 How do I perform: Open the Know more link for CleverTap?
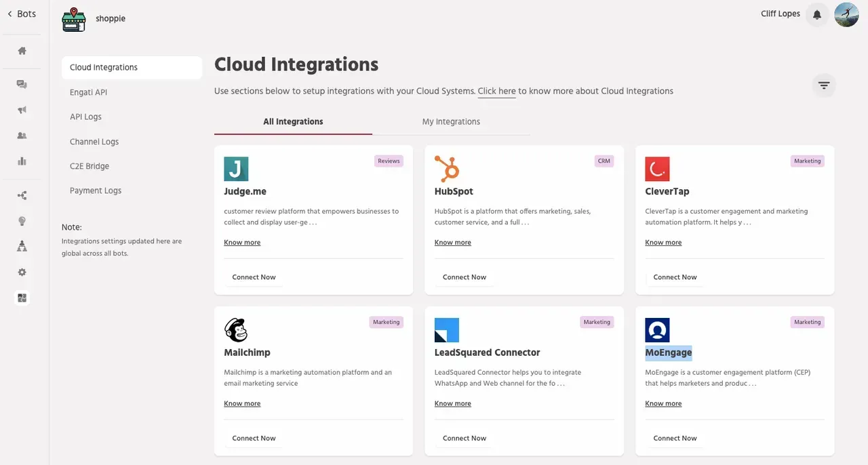click(663, 243)
